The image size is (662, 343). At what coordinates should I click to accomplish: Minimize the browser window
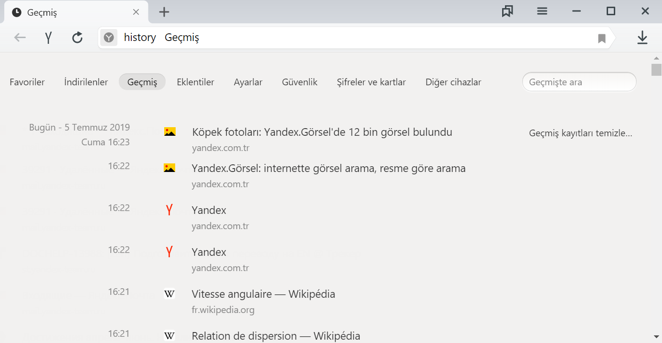577,11
